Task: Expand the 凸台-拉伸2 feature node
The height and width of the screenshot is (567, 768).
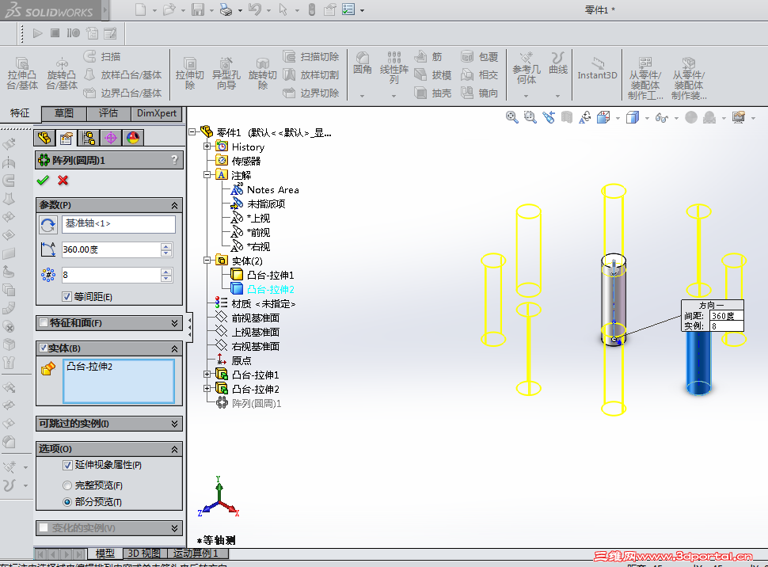Action: point(207,389)
